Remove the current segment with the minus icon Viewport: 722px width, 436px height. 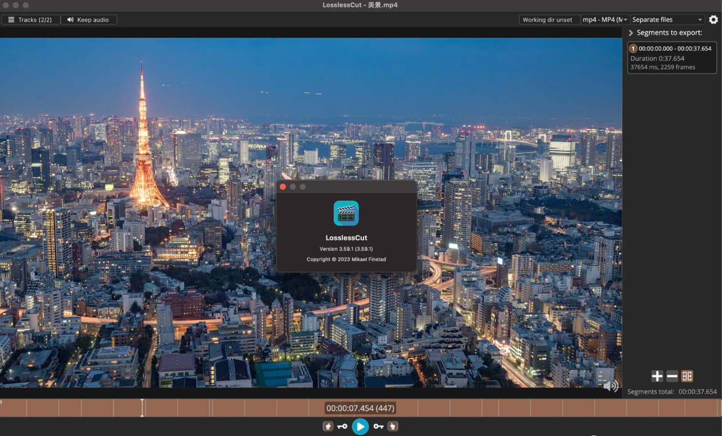pos(672,376)
